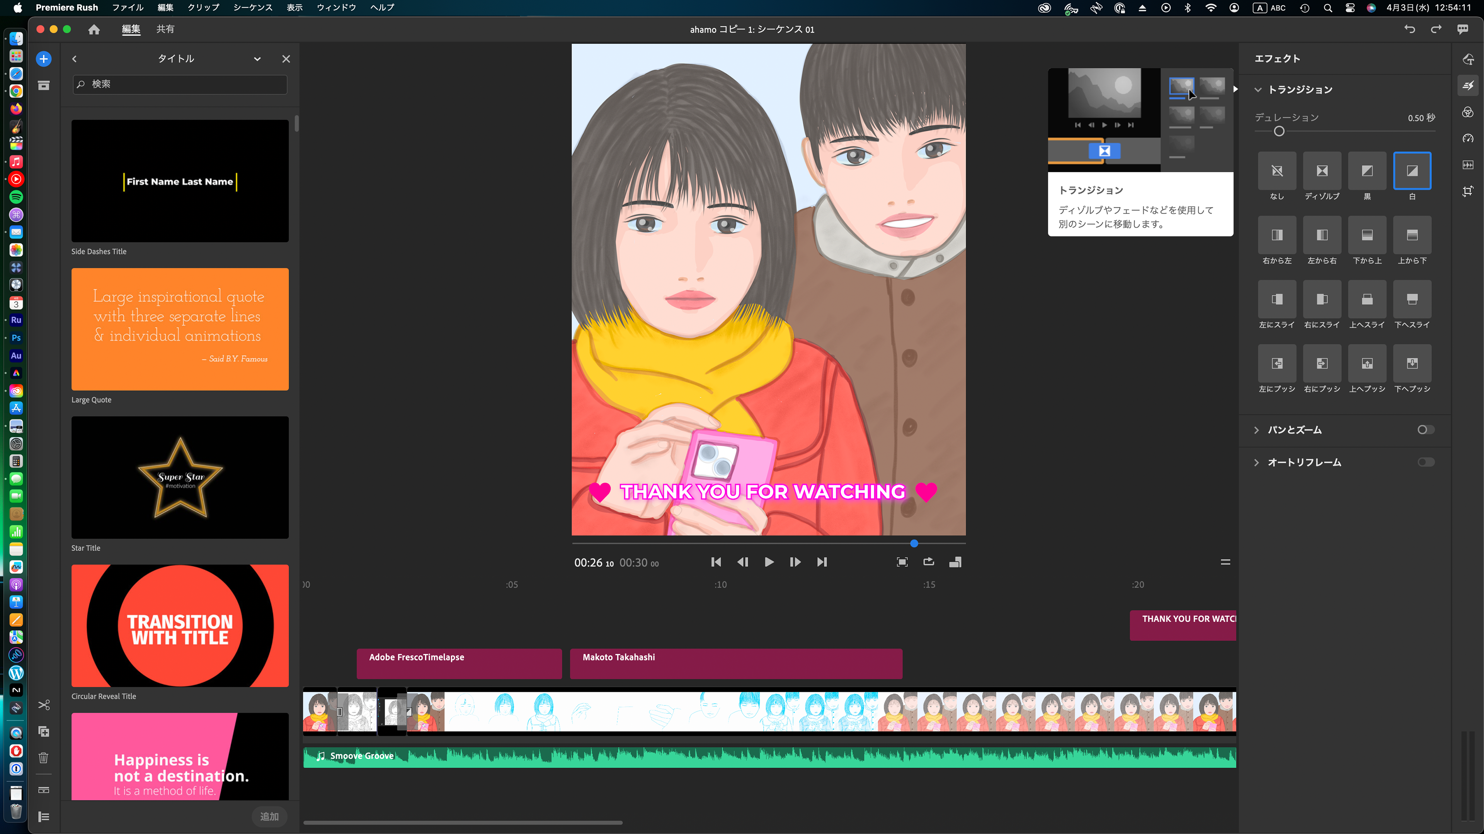Open the speed panel icon in right rail

pos(1468,139)
